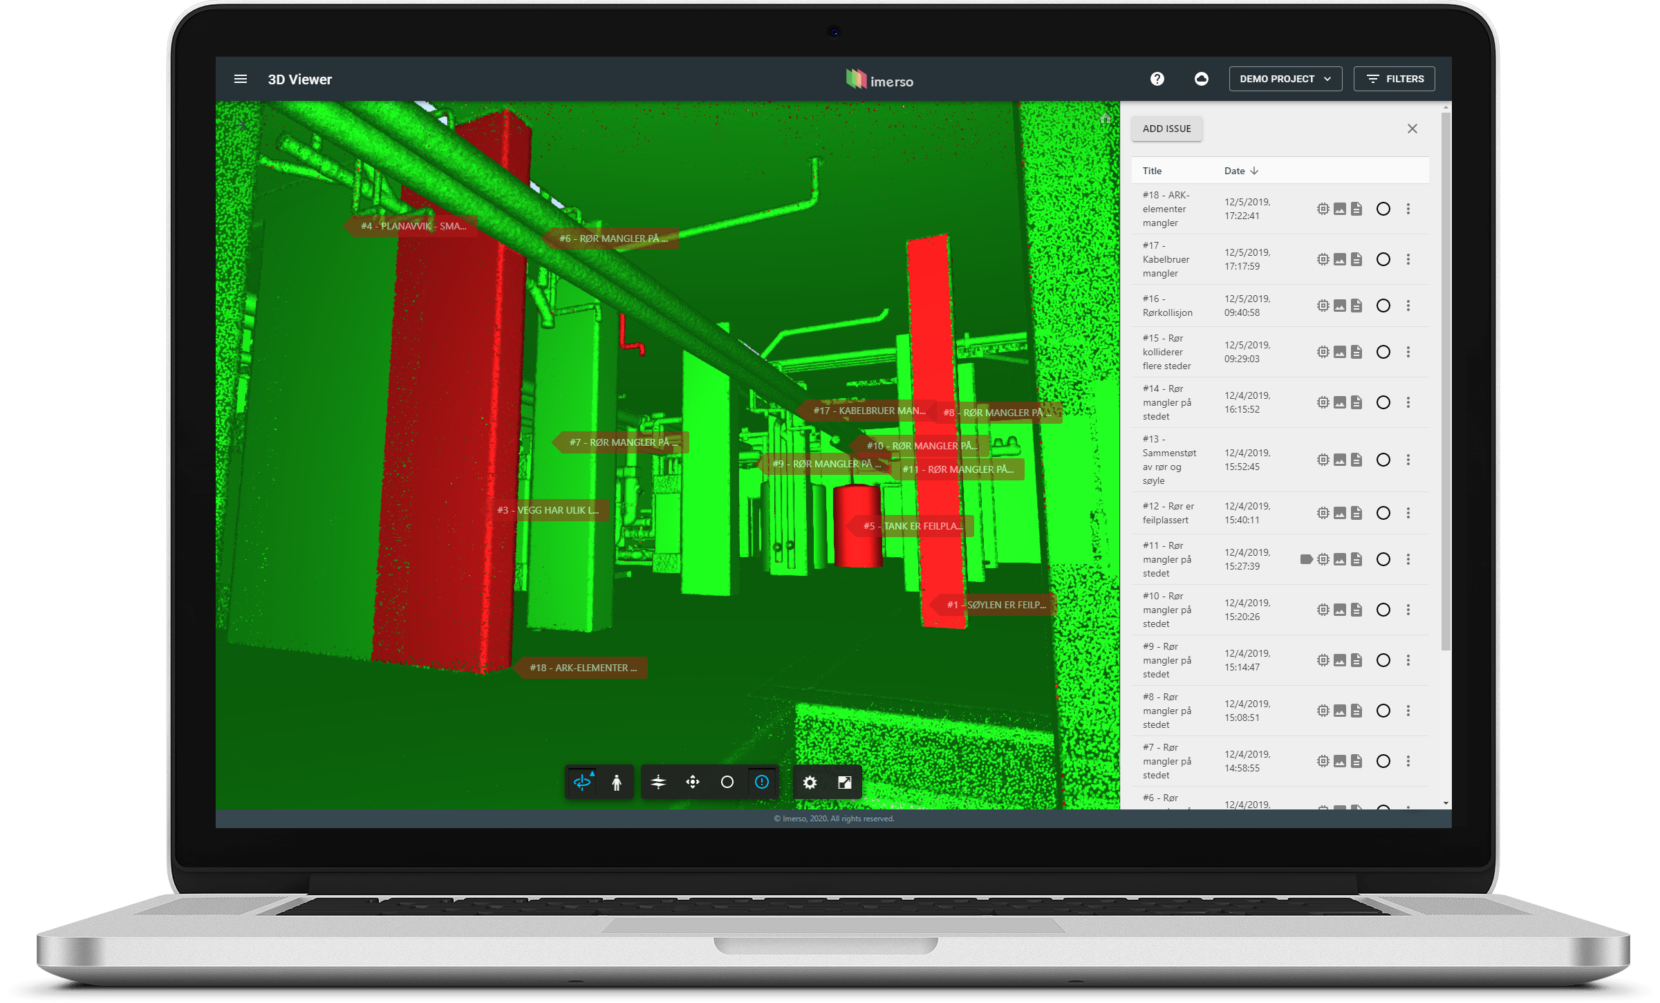1660x1003 pixels.
Task: Open viewer settings gear
Action: click(810, 782)
